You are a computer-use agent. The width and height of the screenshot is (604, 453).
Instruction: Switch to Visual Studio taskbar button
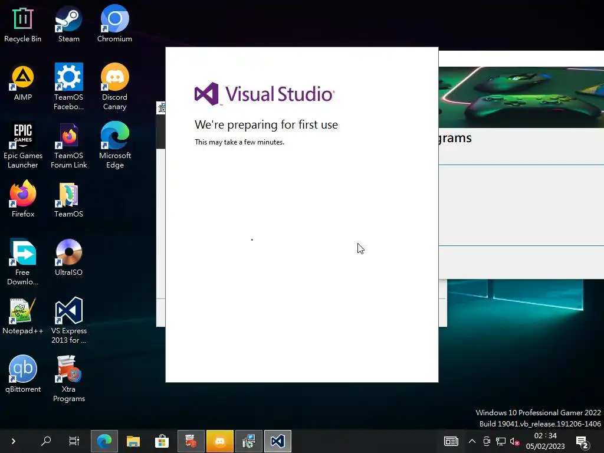pyautogui.click(x=278, y=441)
